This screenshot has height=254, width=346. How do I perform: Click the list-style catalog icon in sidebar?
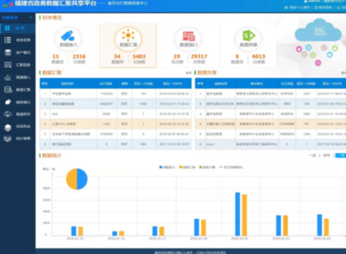point(8,40)
